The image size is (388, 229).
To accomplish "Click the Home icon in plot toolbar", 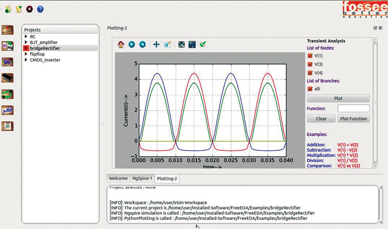I will click(121, 45).
